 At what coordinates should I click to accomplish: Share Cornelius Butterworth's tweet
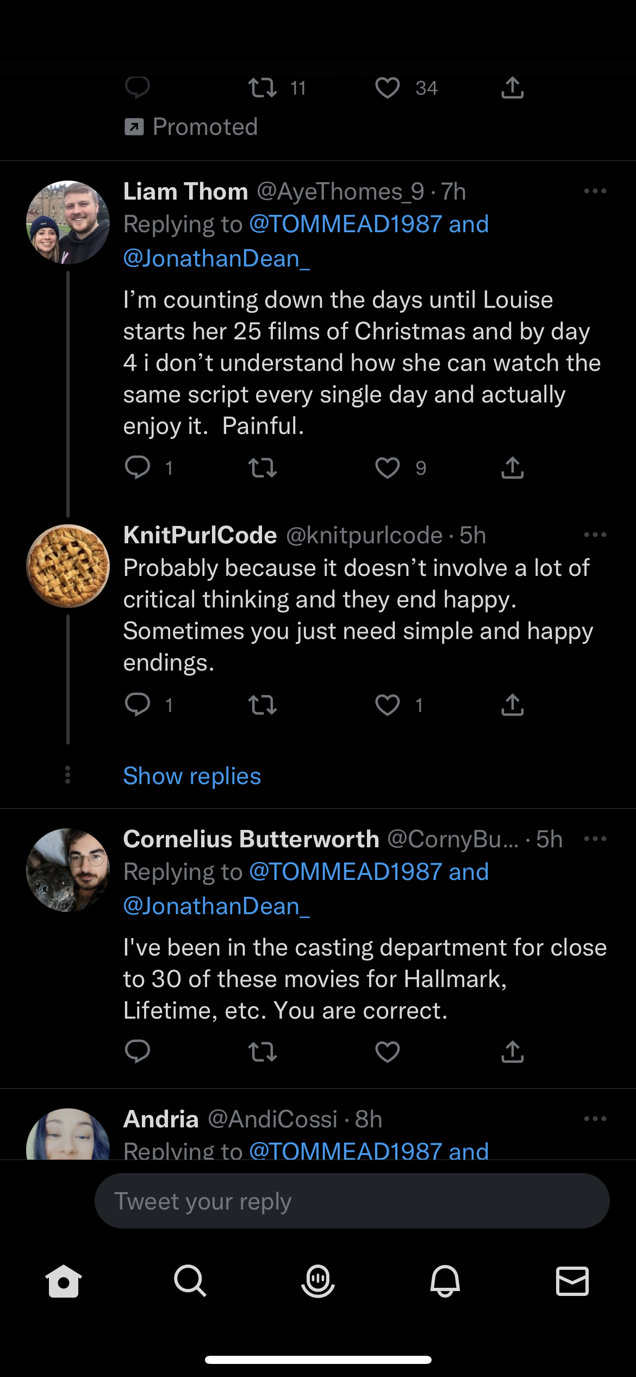tap(513, 1052)
